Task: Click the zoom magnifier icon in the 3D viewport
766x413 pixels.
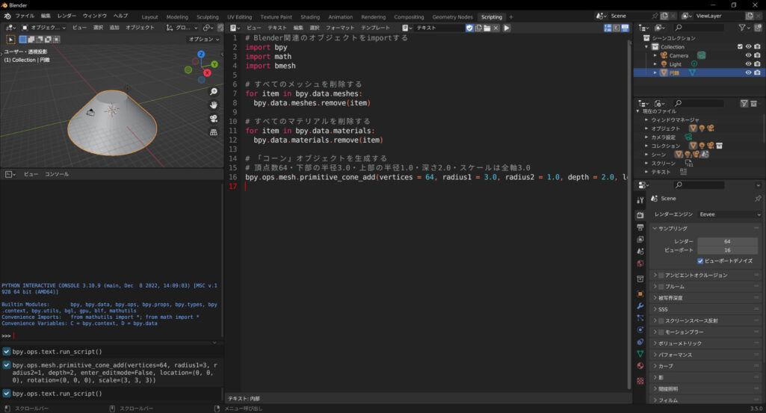Action: point(214,92)
